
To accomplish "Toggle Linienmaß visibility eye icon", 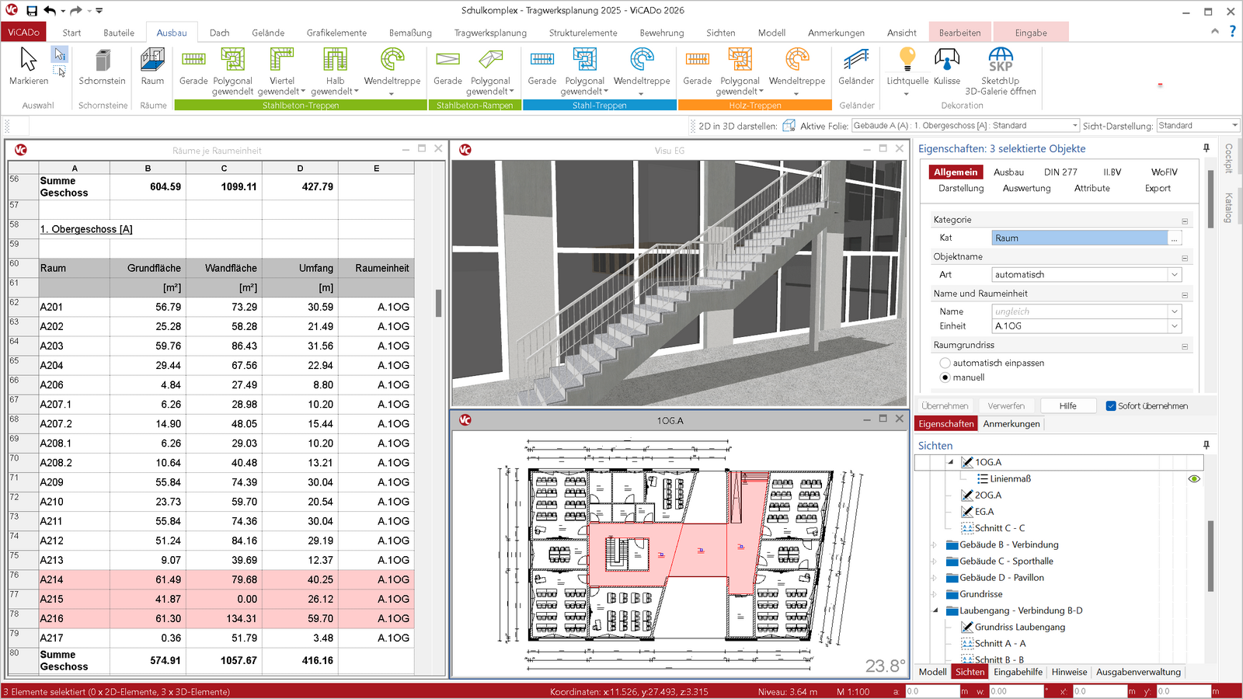I will 1194,478.
